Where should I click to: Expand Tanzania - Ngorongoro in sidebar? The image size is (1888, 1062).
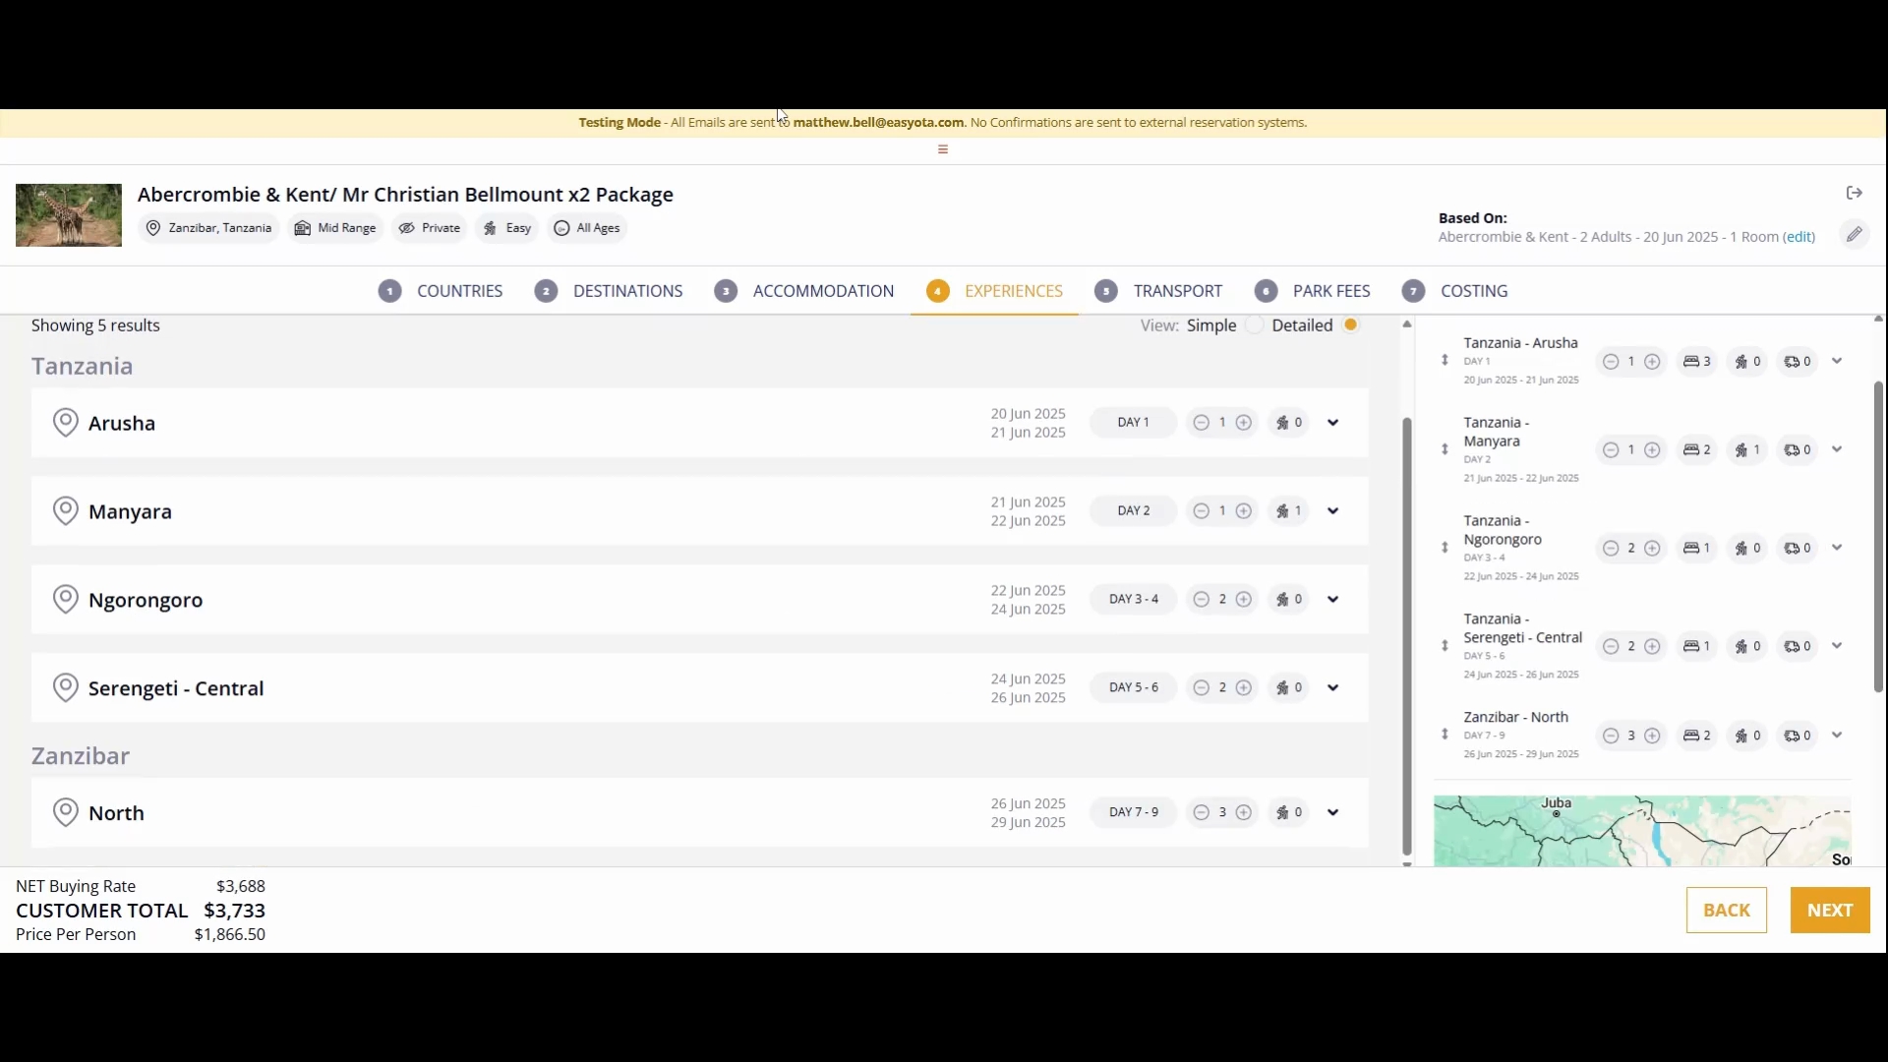click(x=1837, y=549)
